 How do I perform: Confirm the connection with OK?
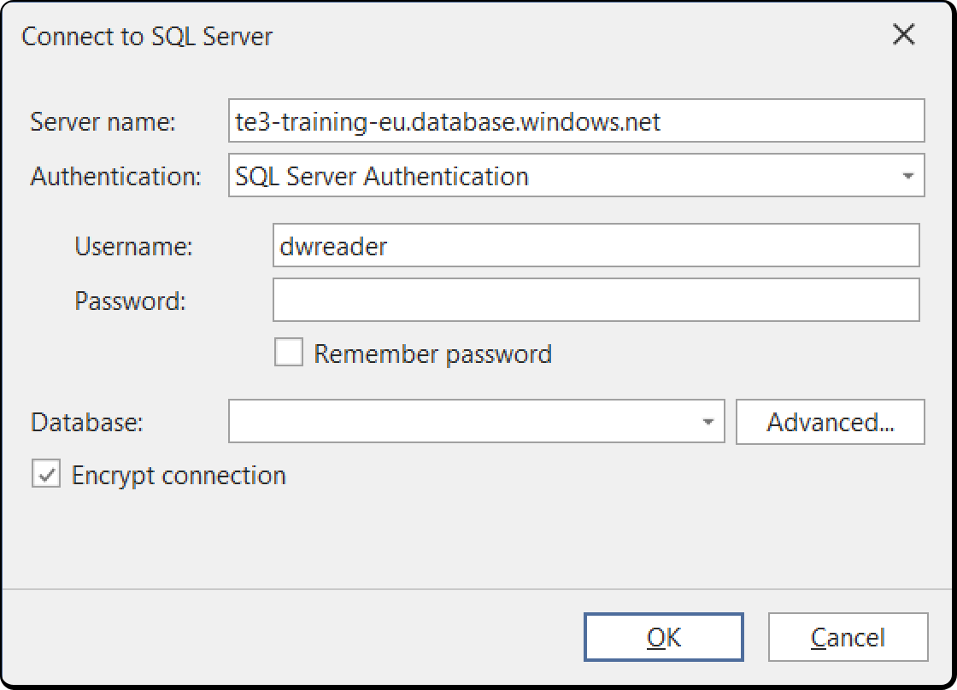point(663,637)
